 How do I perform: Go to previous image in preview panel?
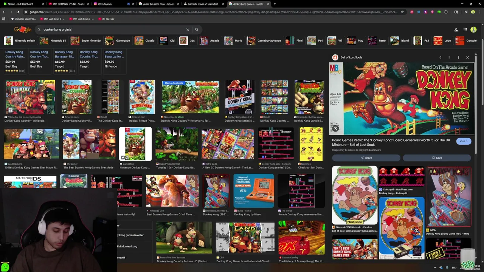440,57
